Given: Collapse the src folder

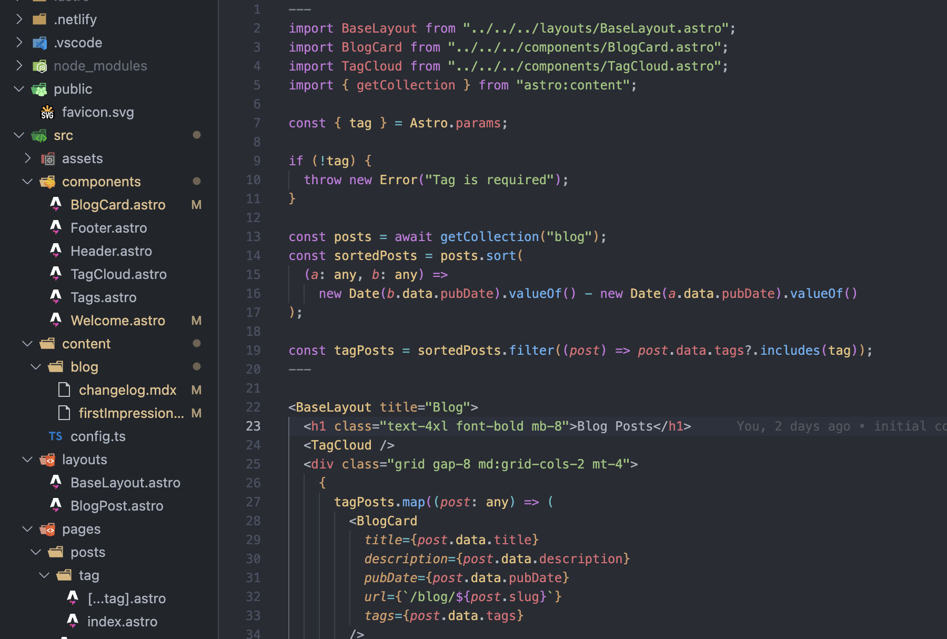Looking at the screenshot, I should [19, 135].
